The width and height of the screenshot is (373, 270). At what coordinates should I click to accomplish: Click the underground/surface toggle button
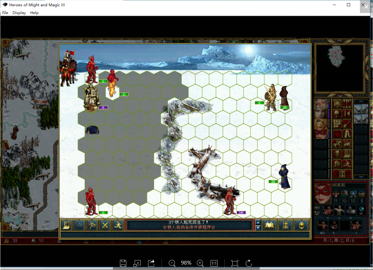347,103
